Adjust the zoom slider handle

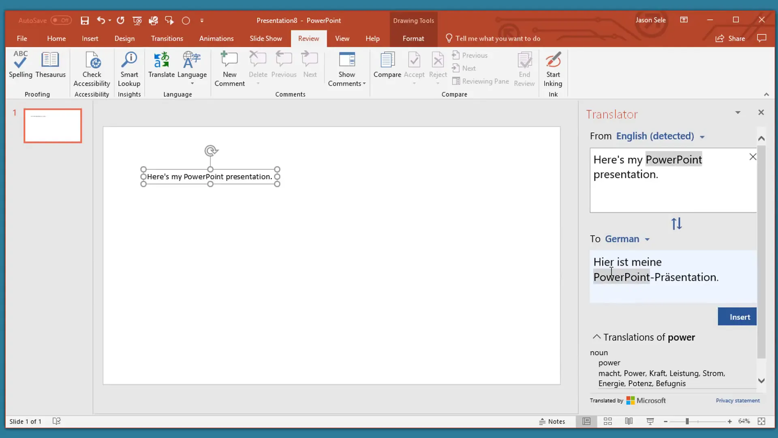[x=687, y=422]
